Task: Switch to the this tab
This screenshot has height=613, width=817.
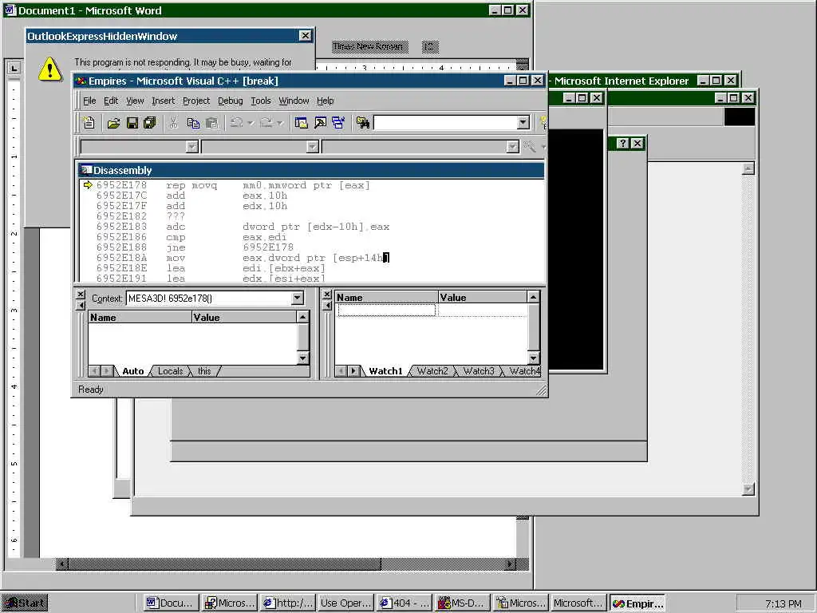Action: point(204,371)
